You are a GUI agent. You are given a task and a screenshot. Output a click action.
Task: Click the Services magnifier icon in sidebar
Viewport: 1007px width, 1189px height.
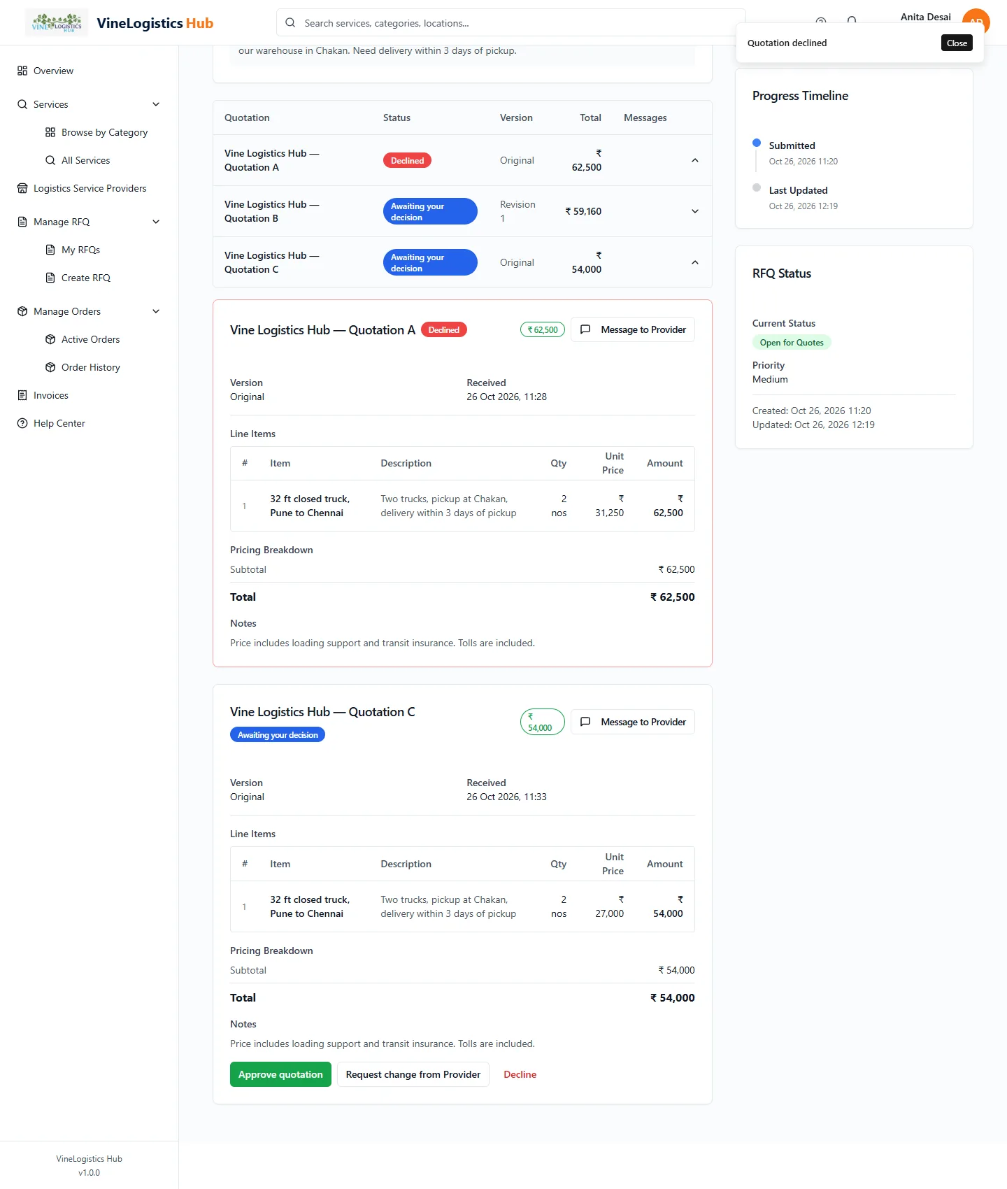point(22,104)
